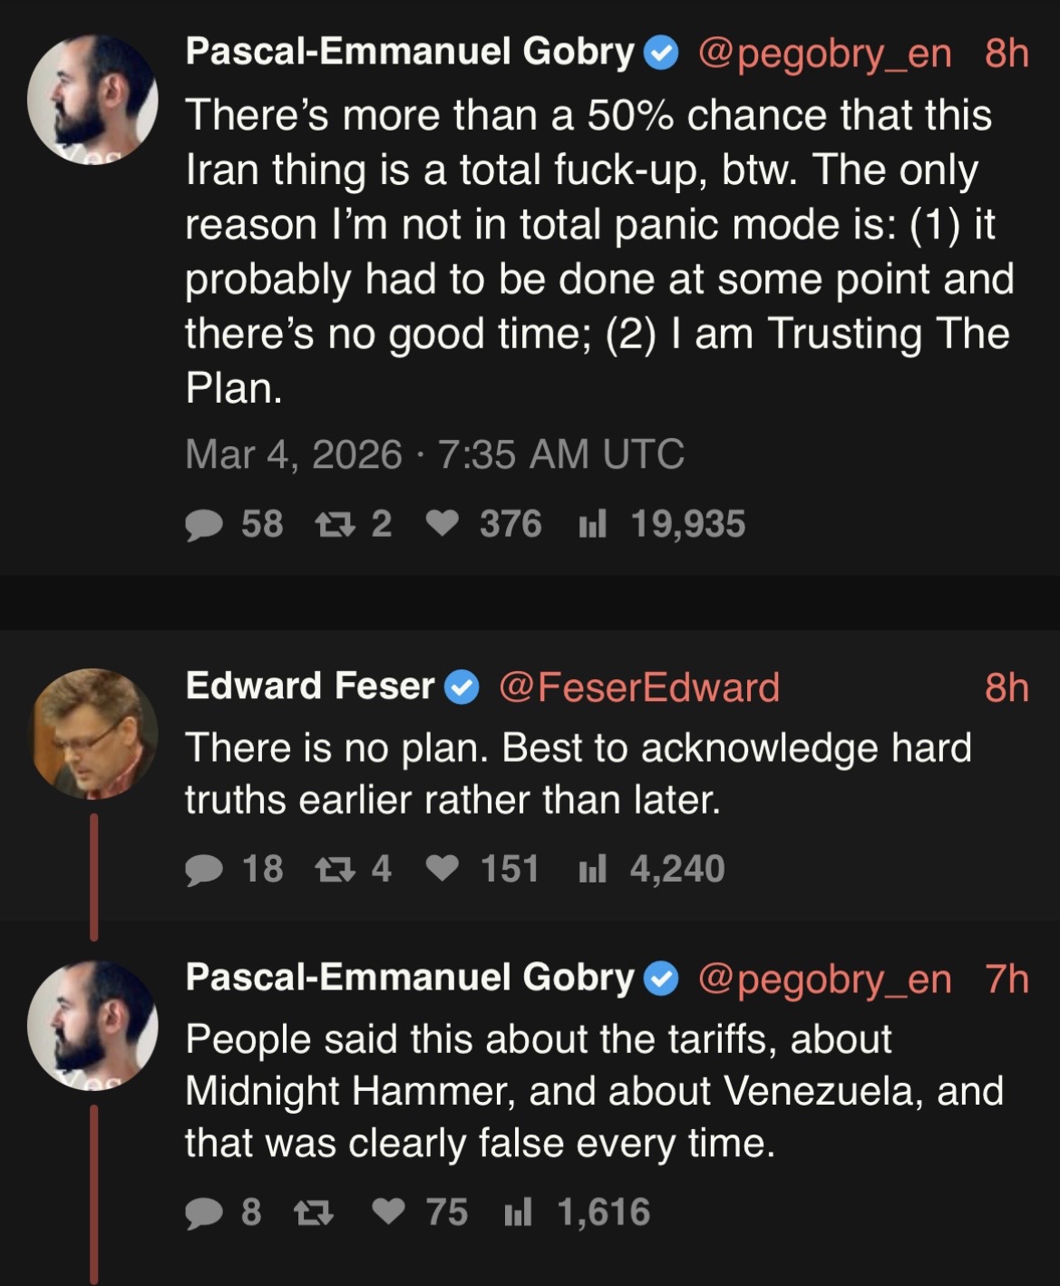View analytics showing 19,935 views
The width and height of the screenshot is (1060, 1286).
[x=592, y=524]
